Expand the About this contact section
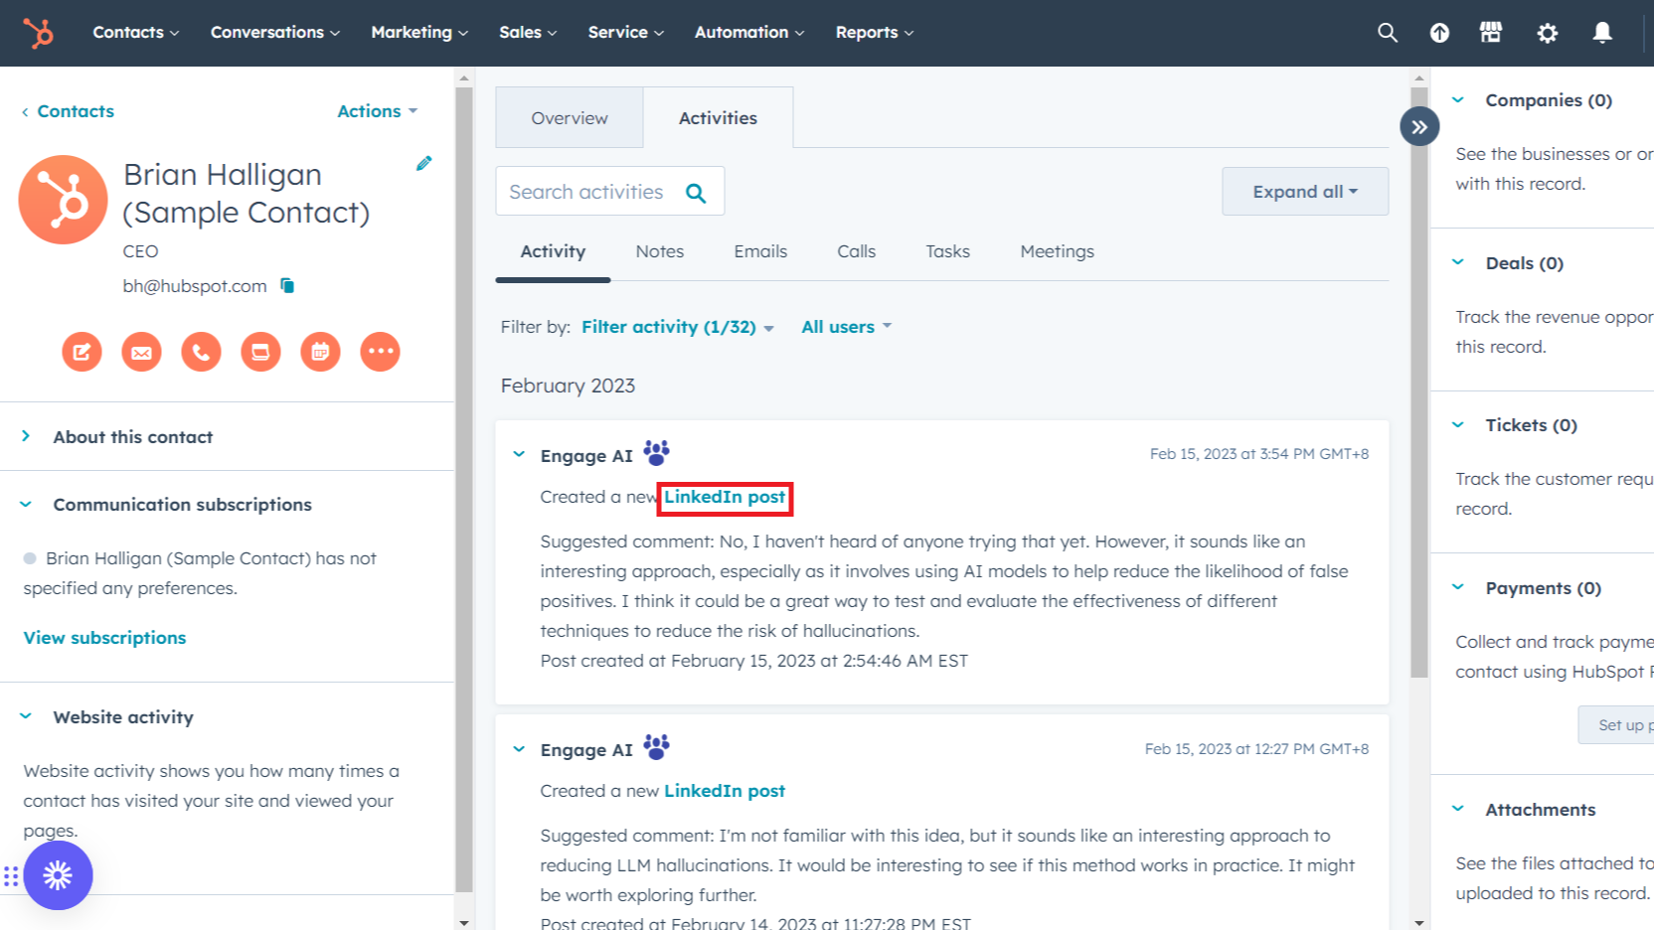 pos(27,436)
